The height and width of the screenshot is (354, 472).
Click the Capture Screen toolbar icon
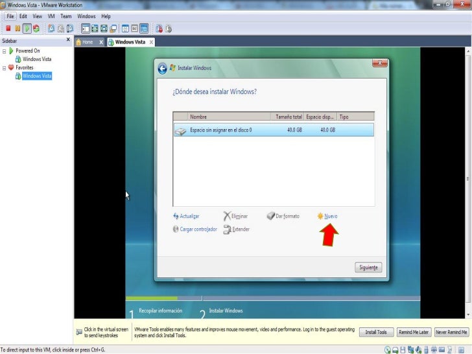pos(159,29)
